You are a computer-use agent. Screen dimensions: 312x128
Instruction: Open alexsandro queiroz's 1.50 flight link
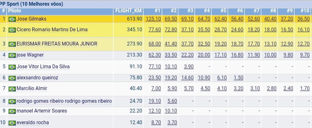(238, 78)
